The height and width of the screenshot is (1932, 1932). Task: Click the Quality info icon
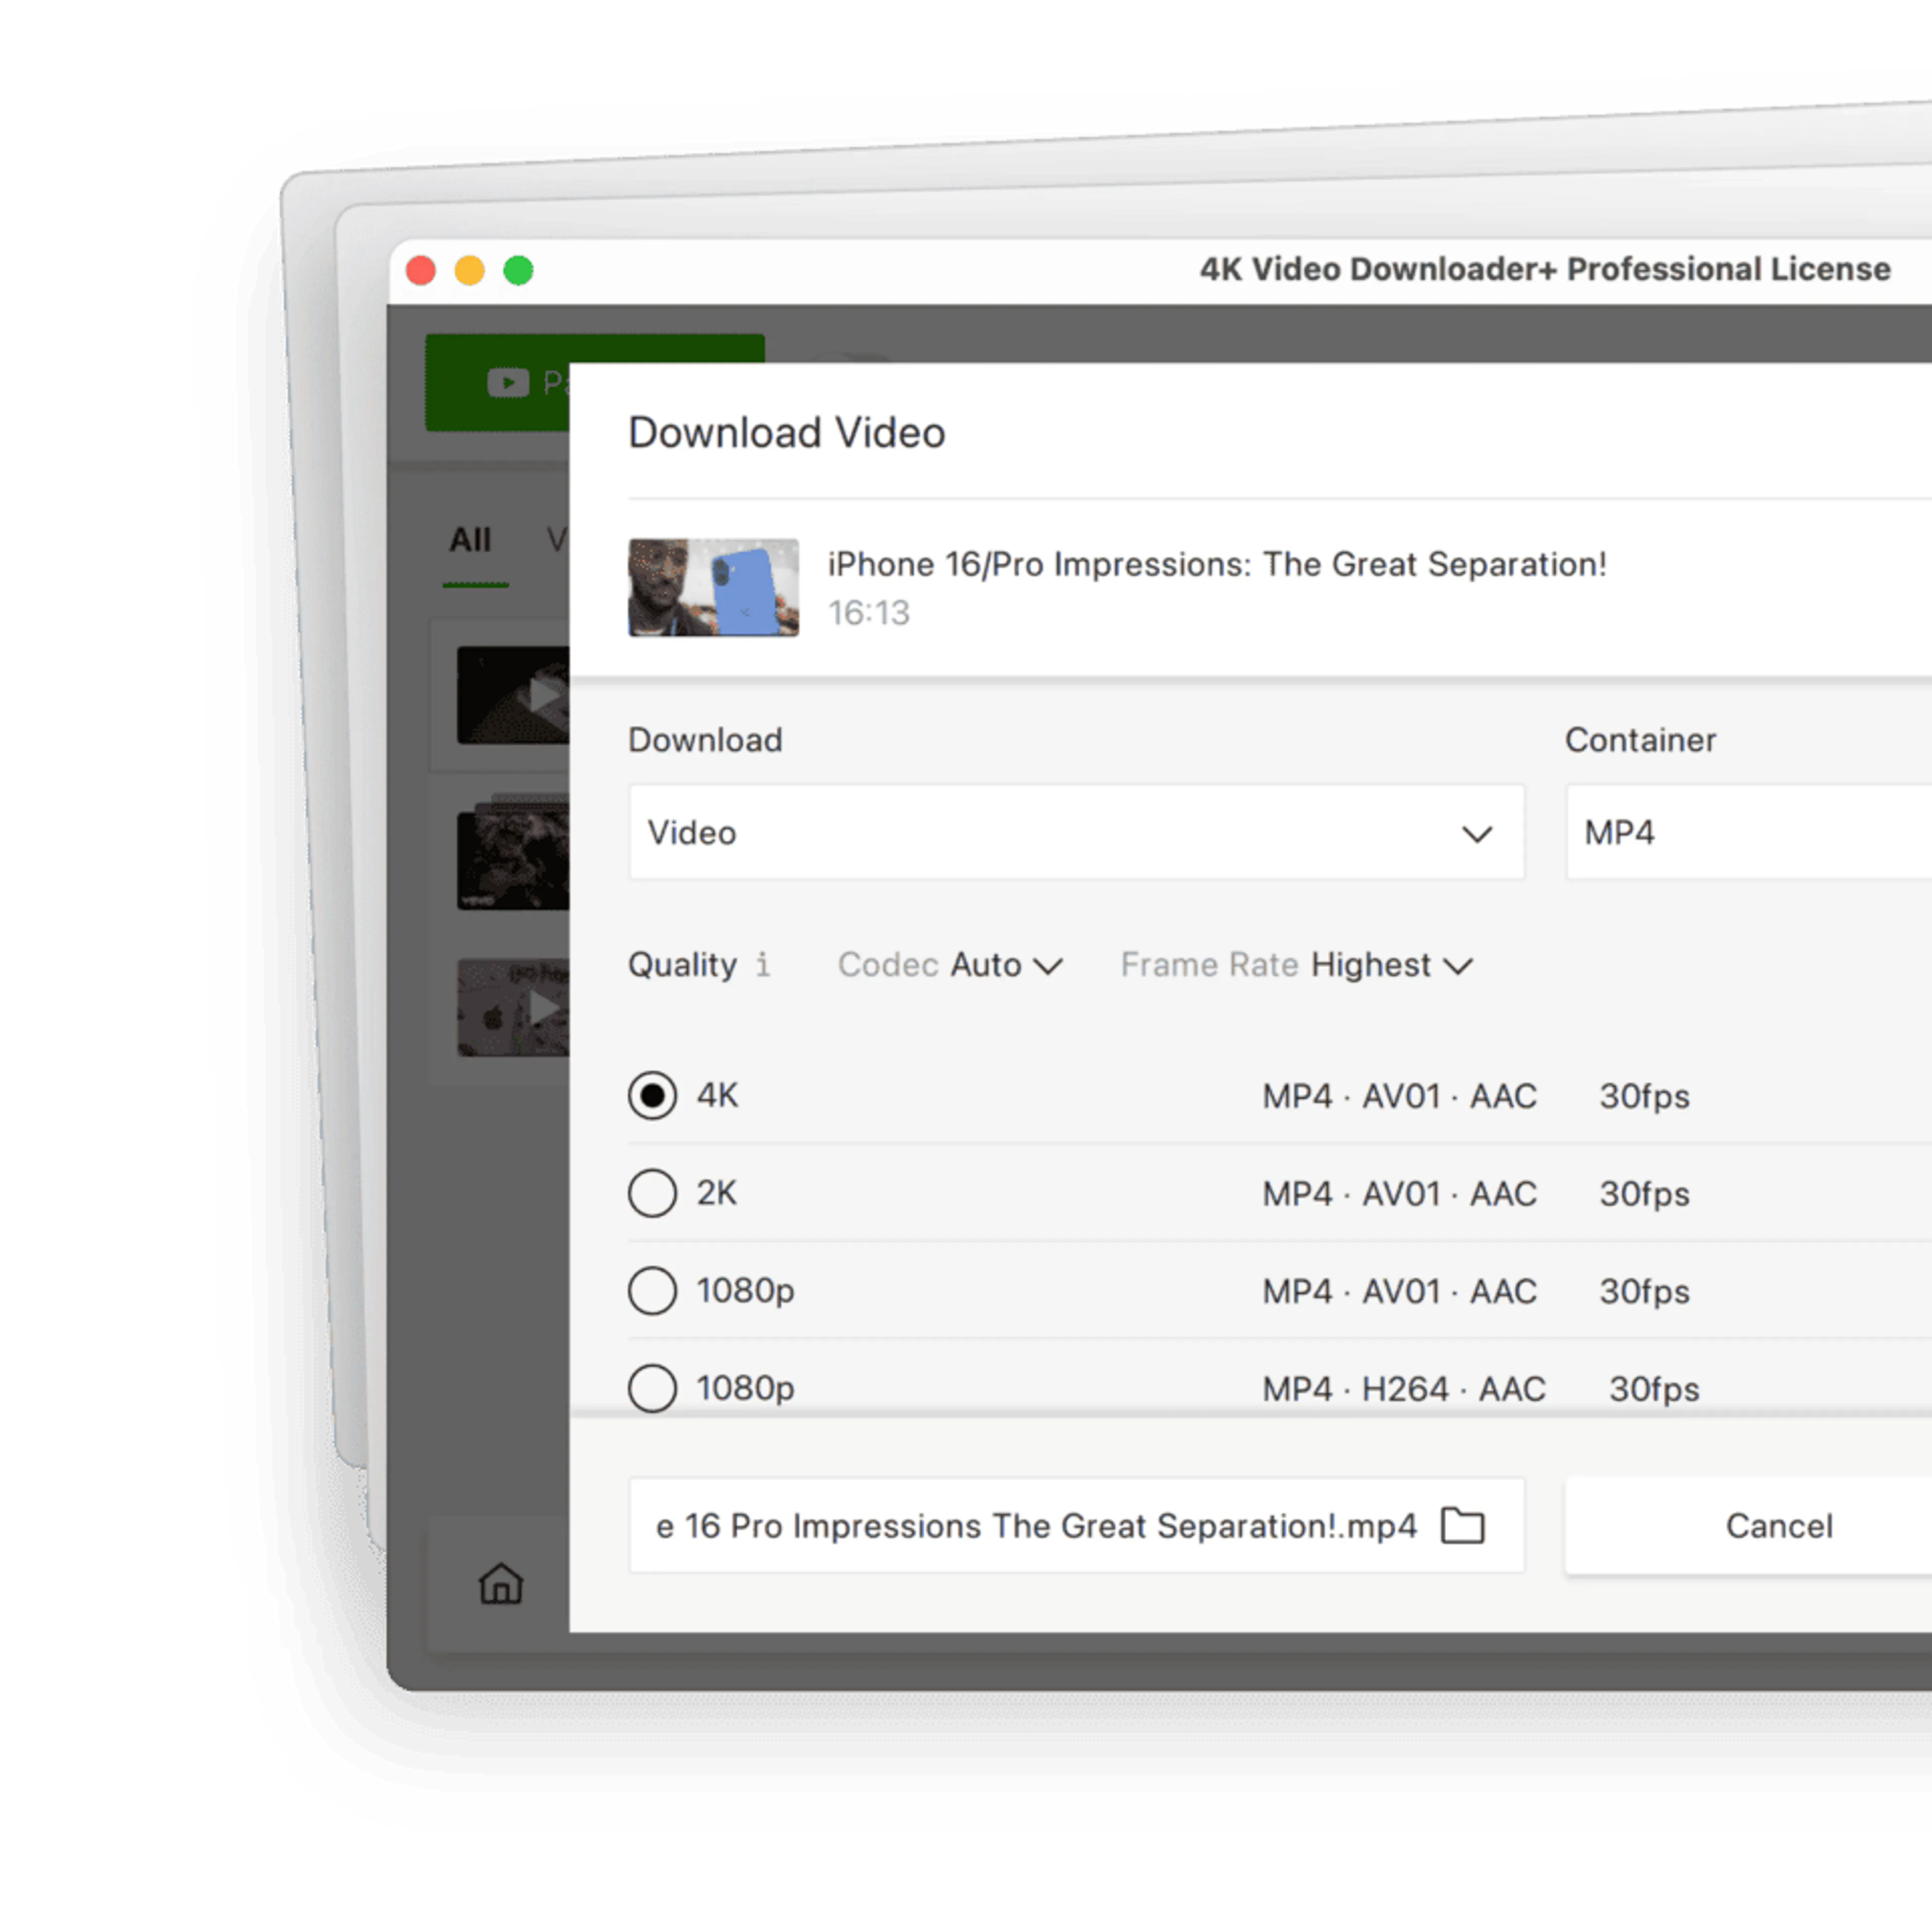click(763, 965)
